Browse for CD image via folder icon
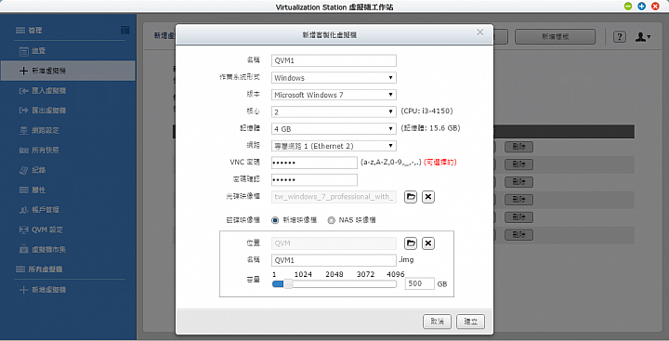 point(411,197)
